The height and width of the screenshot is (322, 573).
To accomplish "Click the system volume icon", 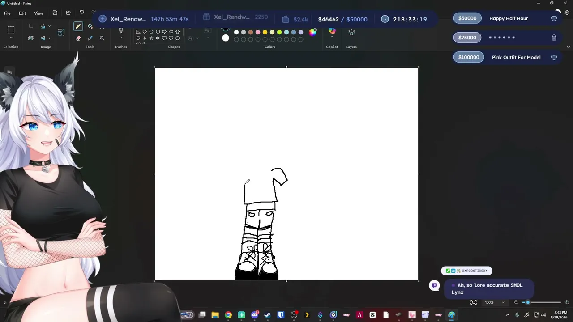I will coord(543,315).
